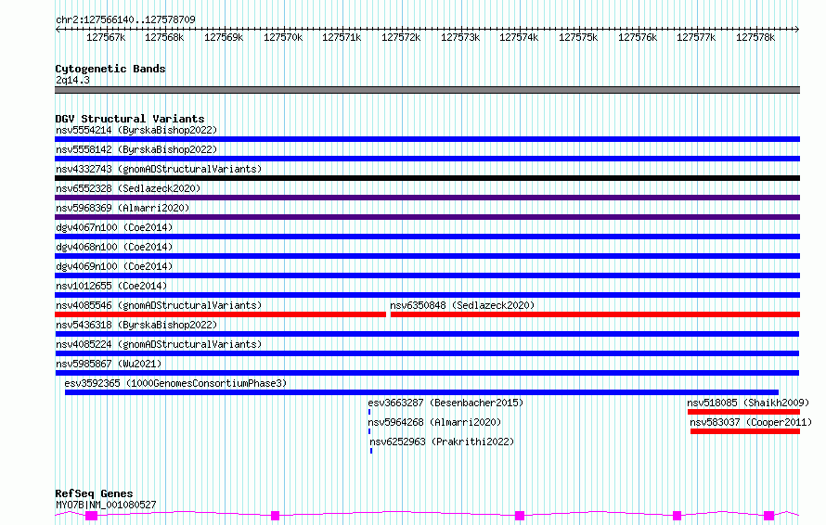Click the MYO7B exon near 127578k
The image size is (826, 525).
click(769, 516)
